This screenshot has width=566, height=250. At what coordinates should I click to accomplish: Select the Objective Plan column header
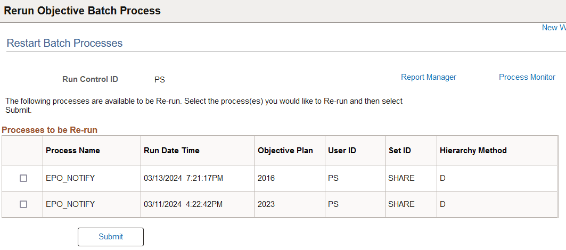coord(285,151)
